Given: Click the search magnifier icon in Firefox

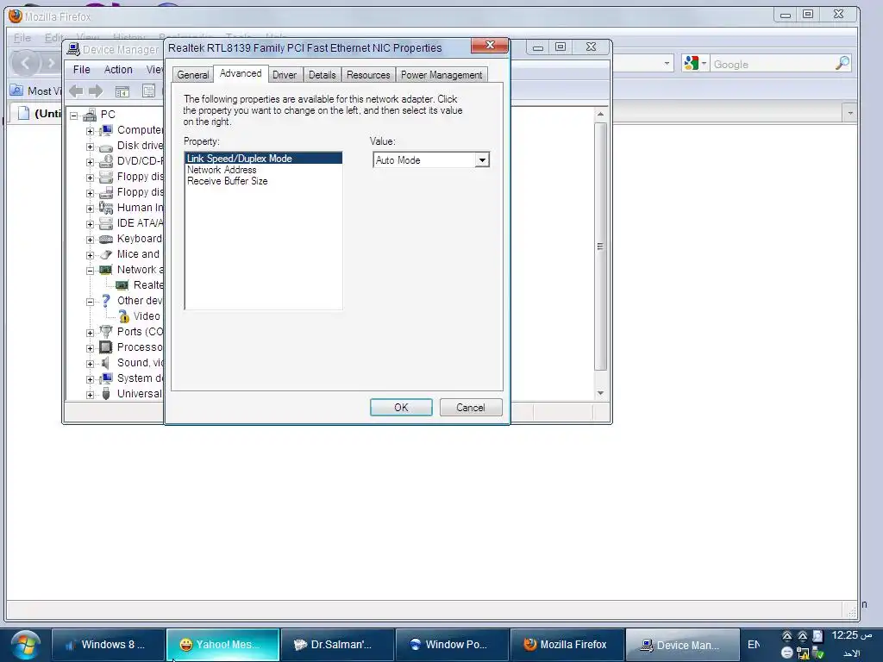Looking at the screenshot, I should (x=842, y=64).
